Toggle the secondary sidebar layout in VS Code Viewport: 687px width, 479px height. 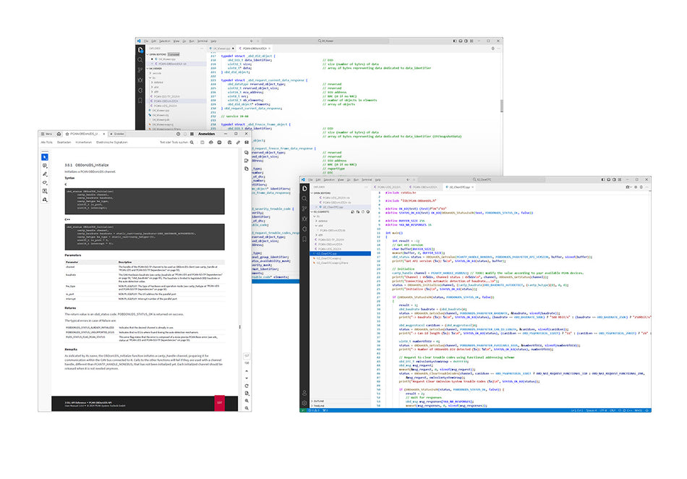click(614, 179)
